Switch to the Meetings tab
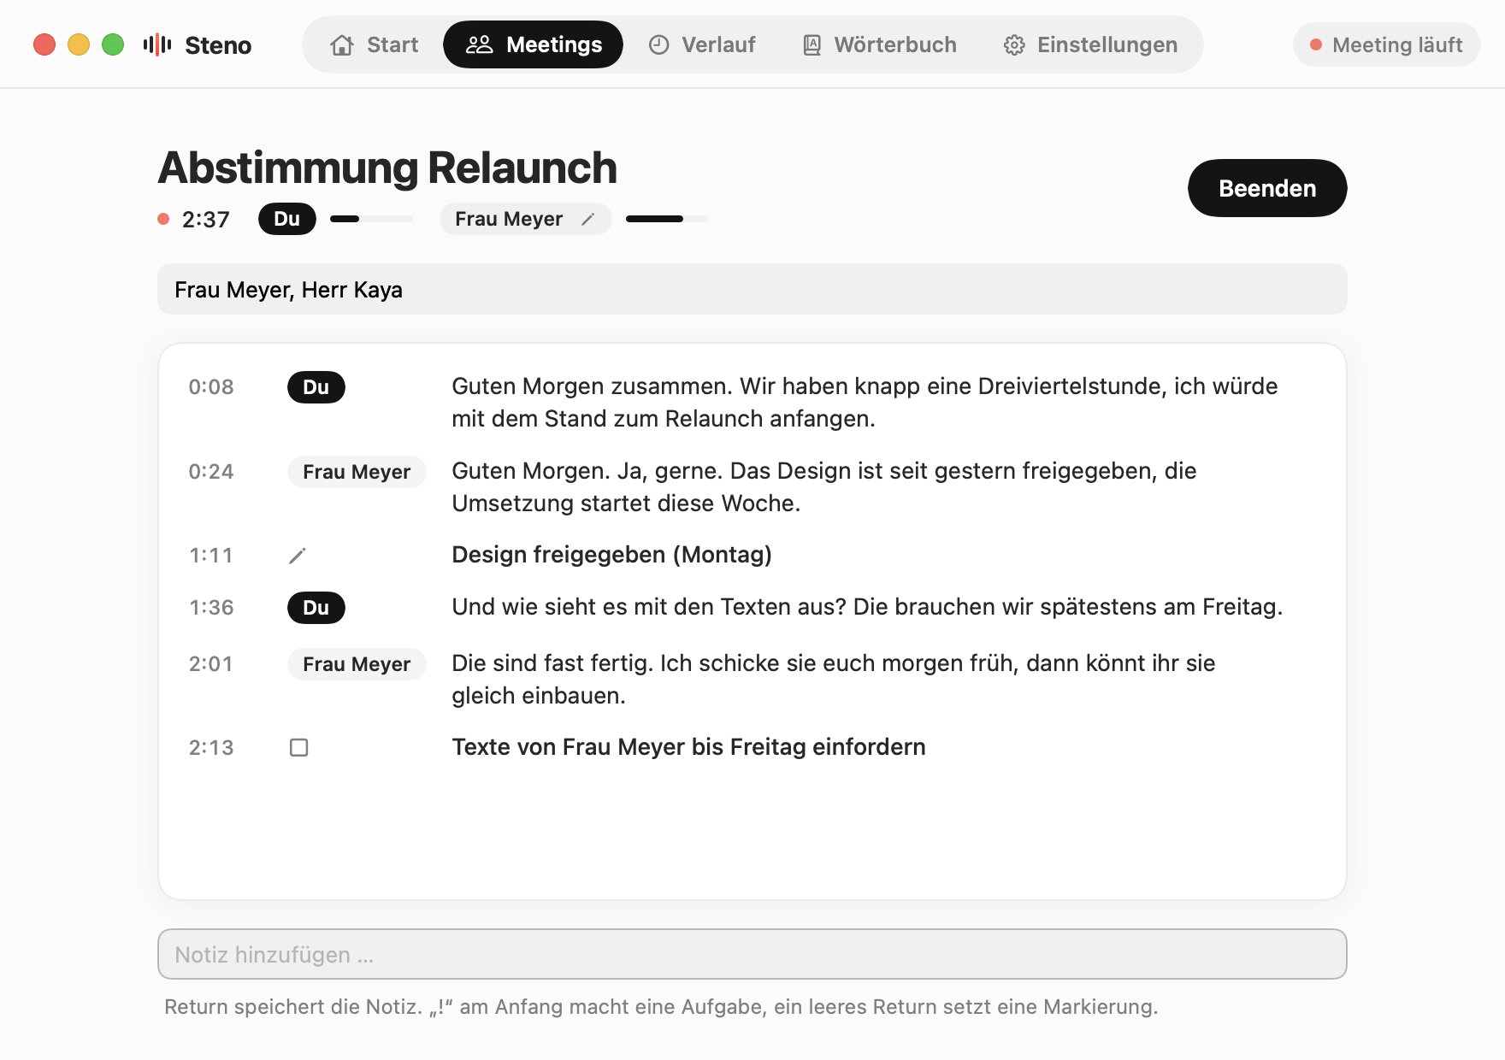 tap(533, 44)
